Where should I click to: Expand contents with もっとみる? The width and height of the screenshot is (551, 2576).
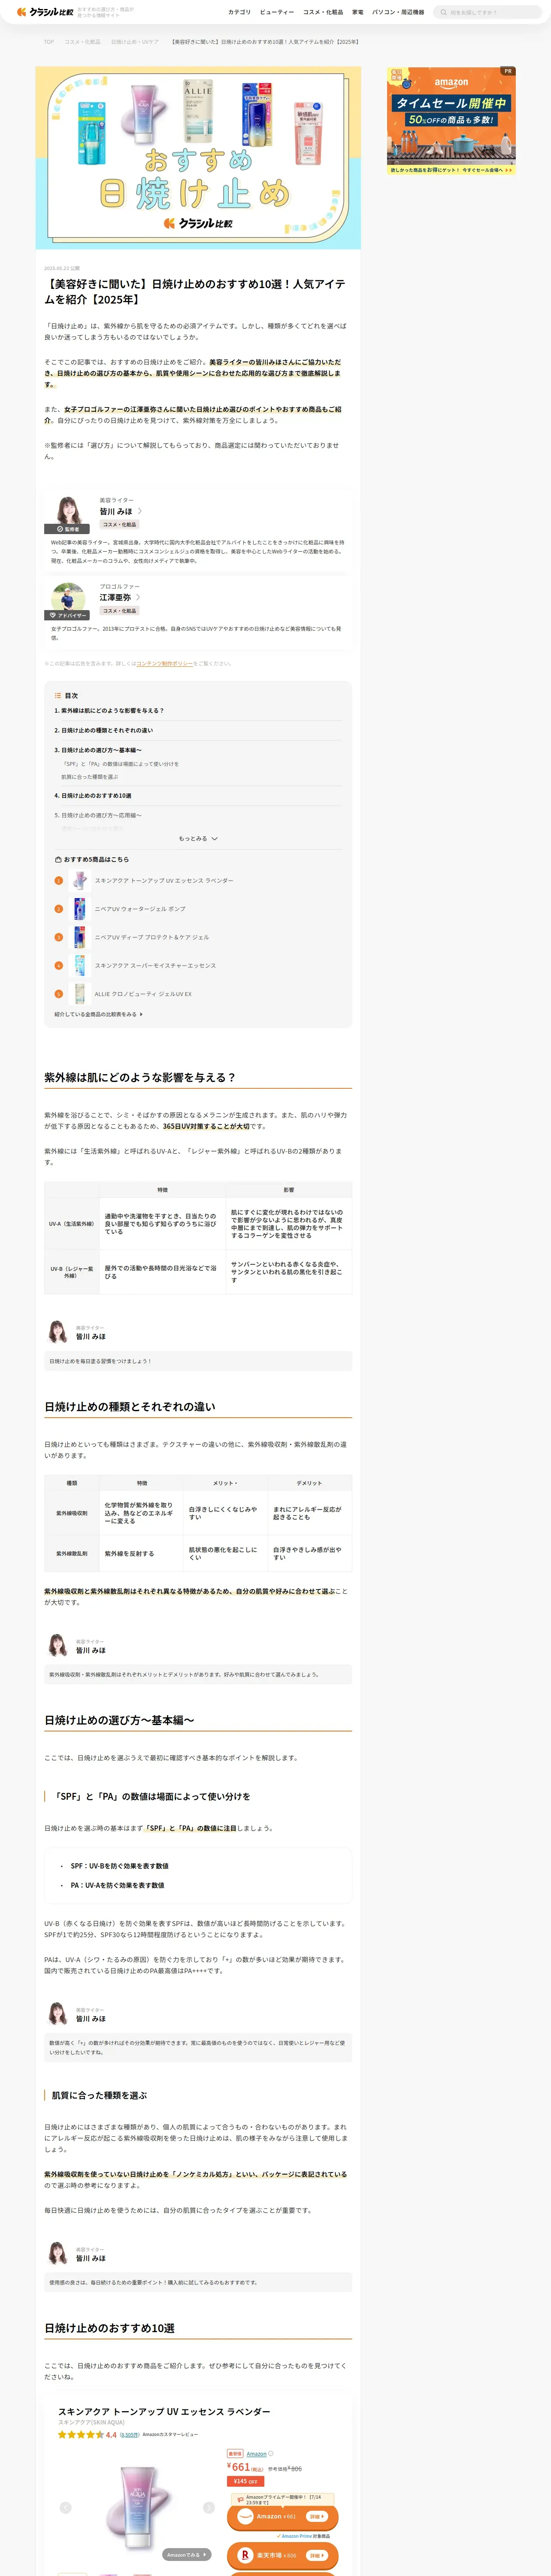[198, 838]
